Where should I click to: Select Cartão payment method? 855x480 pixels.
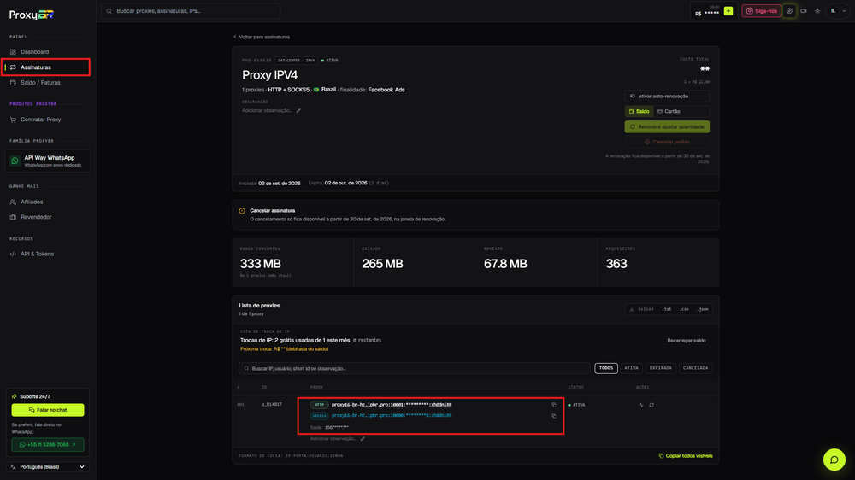tap(669, 111)
